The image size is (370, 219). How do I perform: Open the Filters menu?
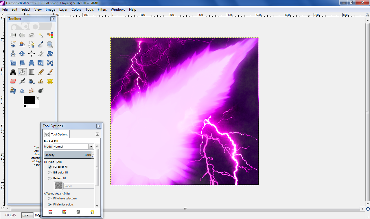[102, 10]
